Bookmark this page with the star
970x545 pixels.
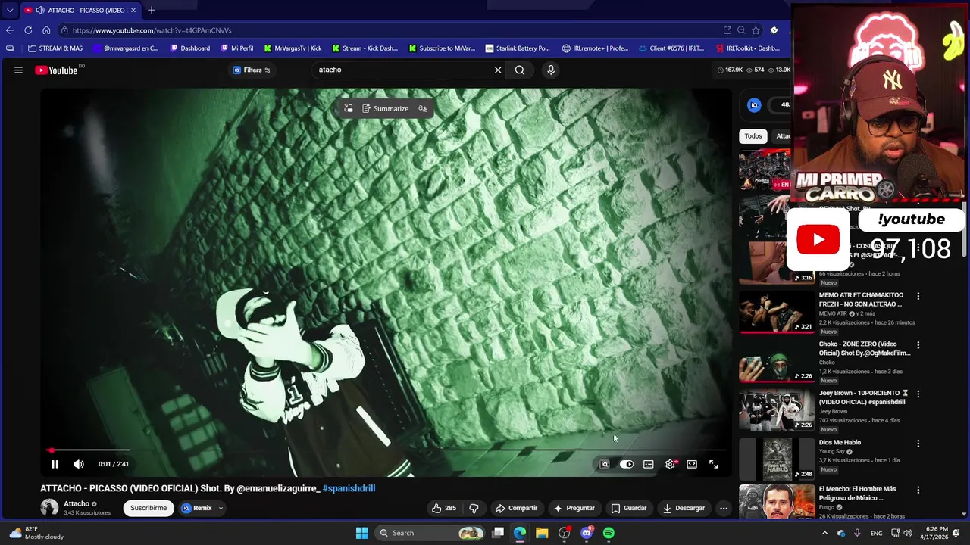(756, 30)
